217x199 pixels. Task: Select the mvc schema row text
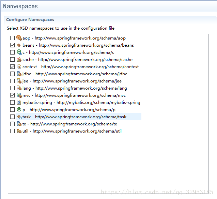tap(74, 95)
